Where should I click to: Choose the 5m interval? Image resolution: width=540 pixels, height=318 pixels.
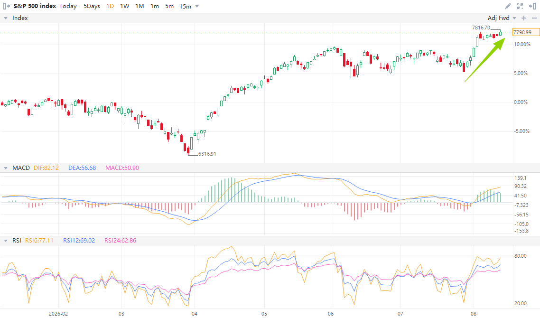[169, 6]
